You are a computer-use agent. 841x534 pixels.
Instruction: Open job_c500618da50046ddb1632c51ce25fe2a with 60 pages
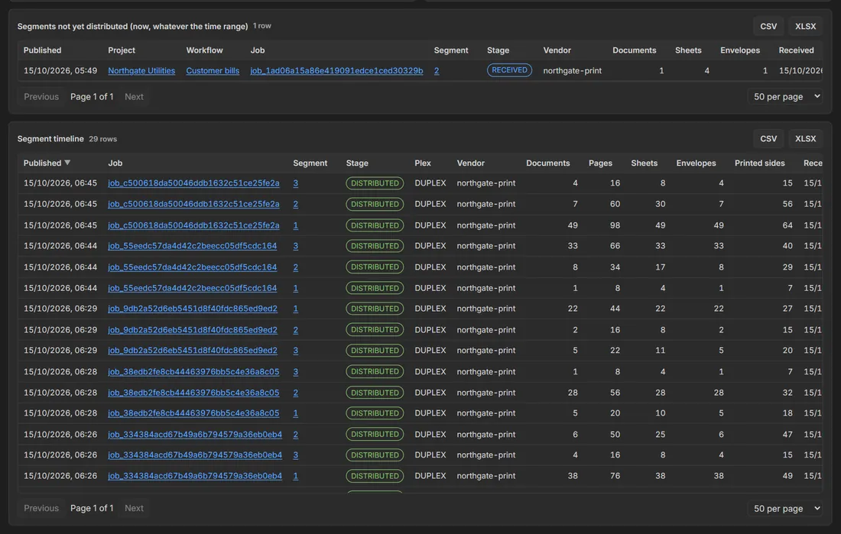(x=193, y=204)
